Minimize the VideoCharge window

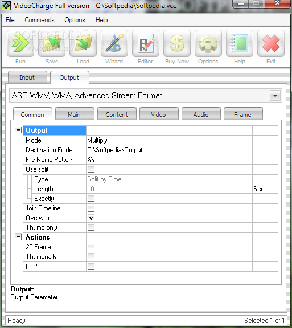pyautogui.click(x=241, y=3)
